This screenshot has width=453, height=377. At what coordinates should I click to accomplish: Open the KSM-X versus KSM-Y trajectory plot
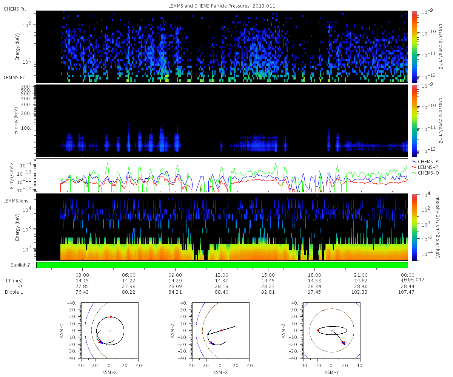coord(109,330)
